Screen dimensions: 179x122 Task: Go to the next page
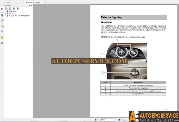coord(116,120)
